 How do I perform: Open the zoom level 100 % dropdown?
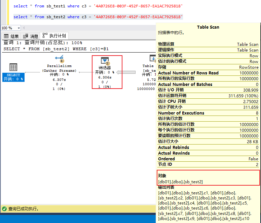(x=18, y=28)
